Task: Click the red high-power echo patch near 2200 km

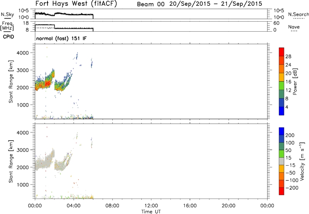Action: tap(47, 83)
